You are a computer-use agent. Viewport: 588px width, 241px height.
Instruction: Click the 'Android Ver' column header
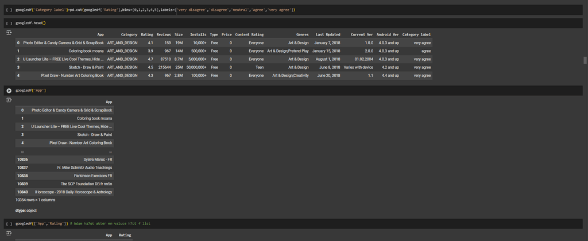[388, 34]
